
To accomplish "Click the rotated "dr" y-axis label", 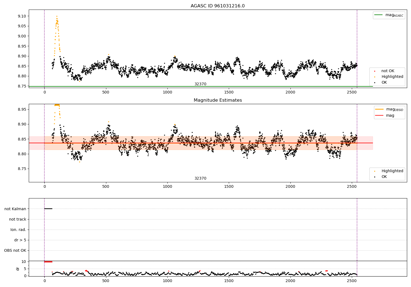I will tap(18, 269).
